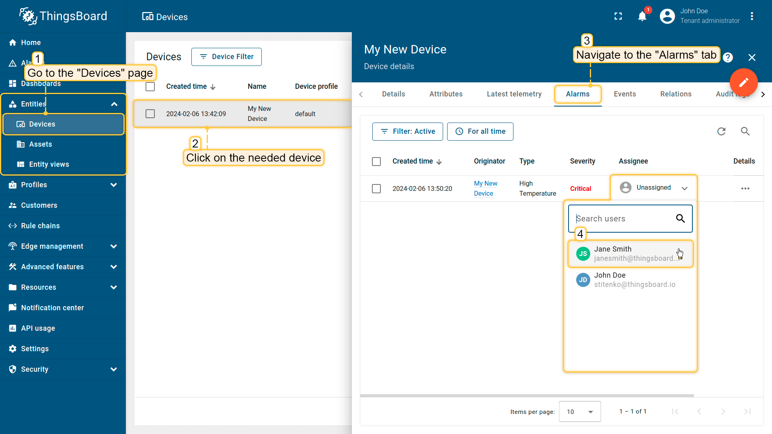Open the top-right vertical dots menu
Screen dimensions: 772x434
(x=752, y=16)
